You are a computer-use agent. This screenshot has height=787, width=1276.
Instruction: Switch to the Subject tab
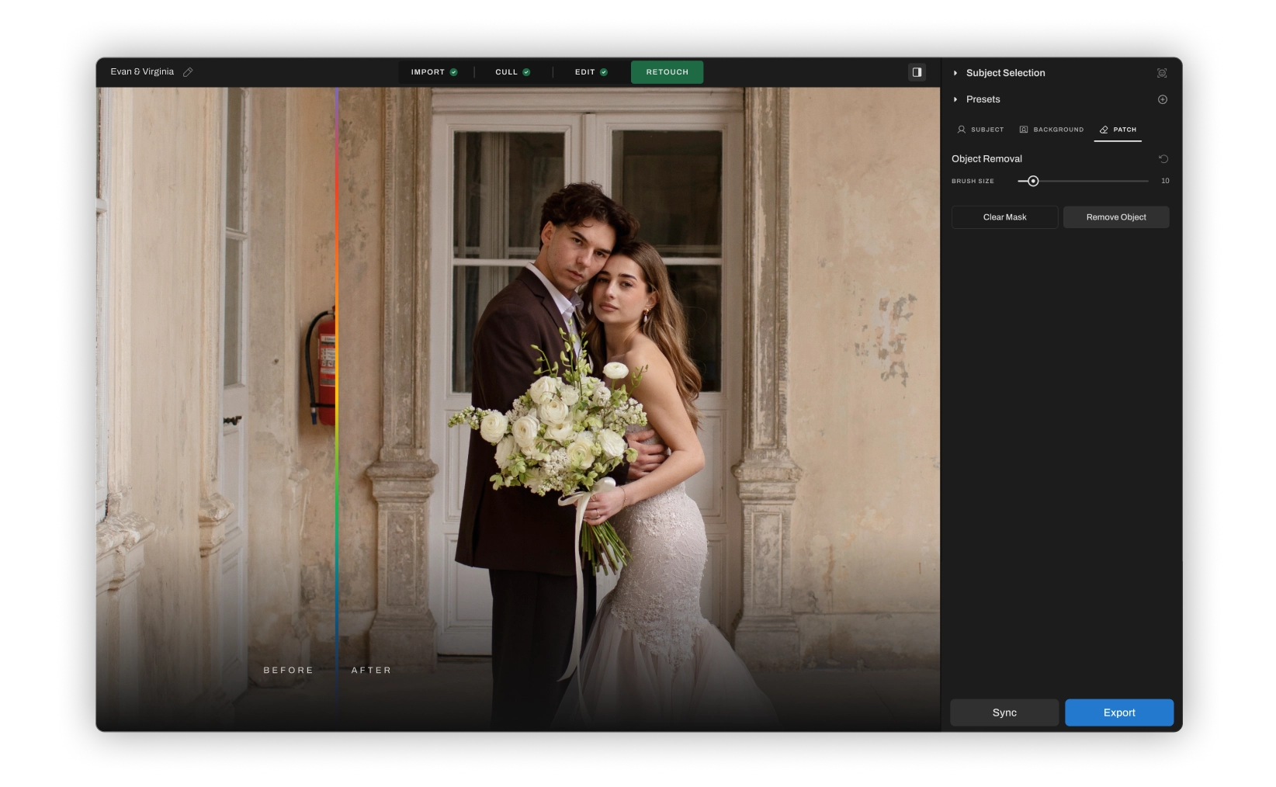[980, 130]
